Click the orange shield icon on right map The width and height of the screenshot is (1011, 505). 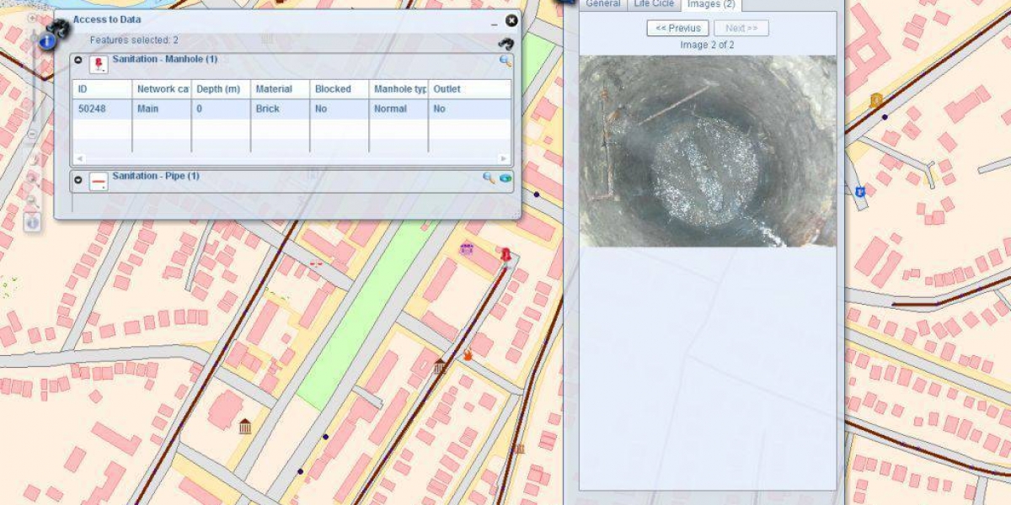click(876, 100)
